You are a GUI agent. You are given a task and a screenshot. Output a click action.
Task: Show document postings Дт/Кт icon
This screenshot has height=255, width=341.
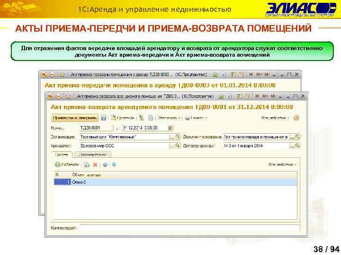[x=141, y=118]
